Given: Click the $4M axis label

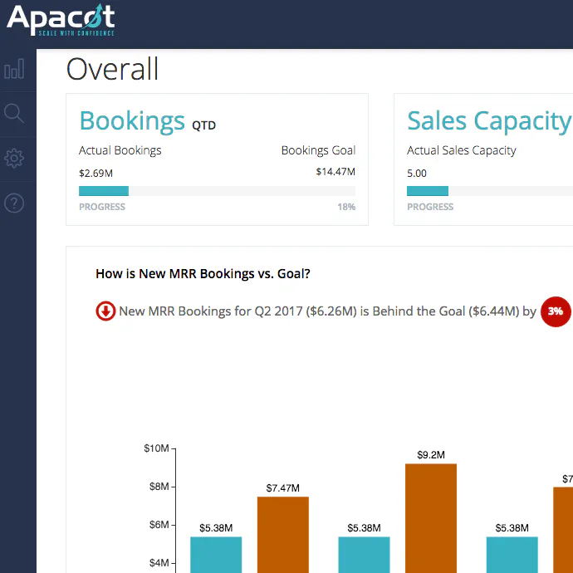Looking at the screenshot, I should click(159, 563).
